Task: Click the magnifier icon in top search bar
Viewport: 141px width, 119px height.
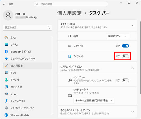Action: [37, 4]
